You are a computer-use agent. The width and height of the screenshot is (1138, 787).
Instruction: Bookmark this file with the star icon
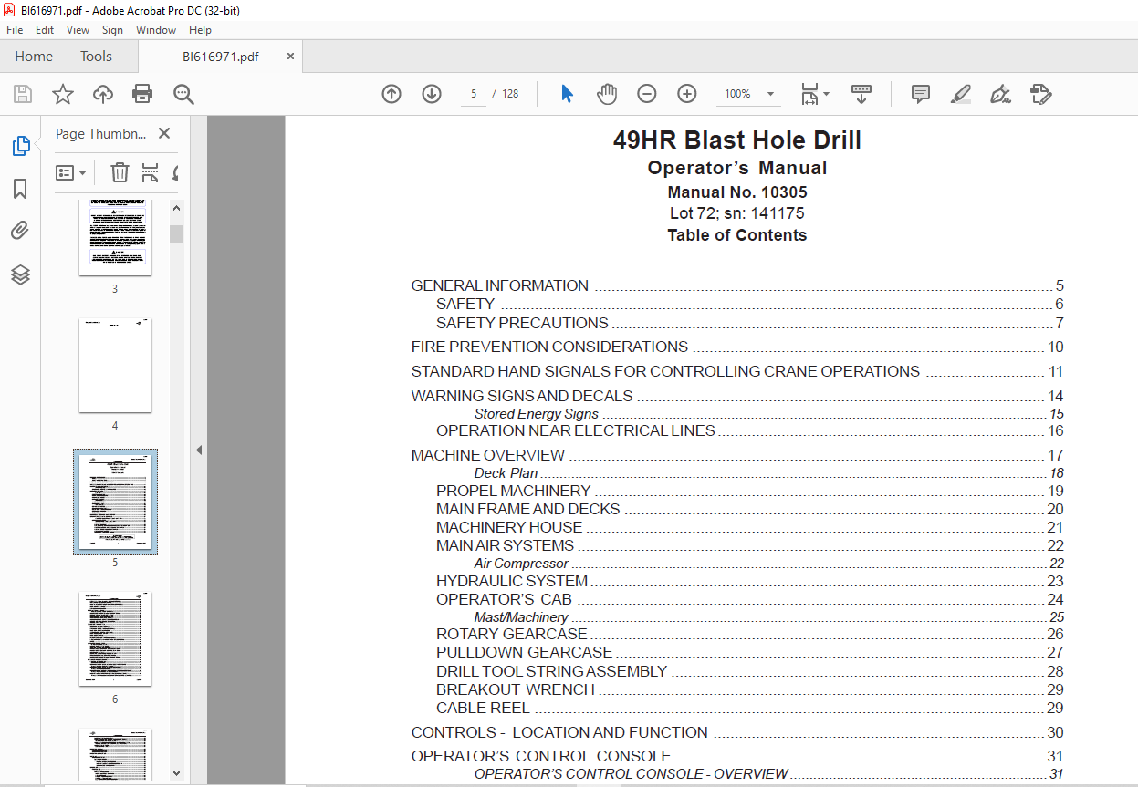[63, 94]
